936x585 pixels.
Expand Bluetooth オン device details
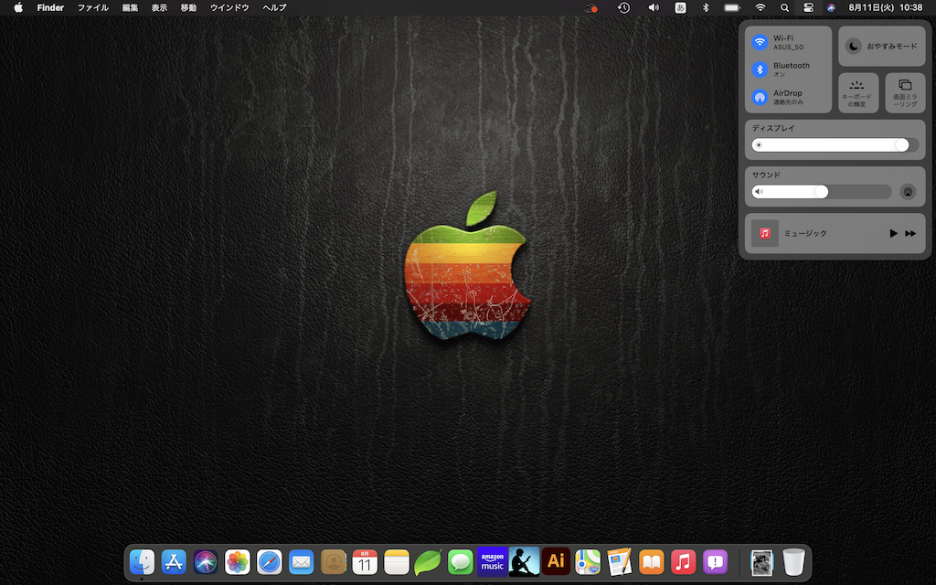coord(792,69)
